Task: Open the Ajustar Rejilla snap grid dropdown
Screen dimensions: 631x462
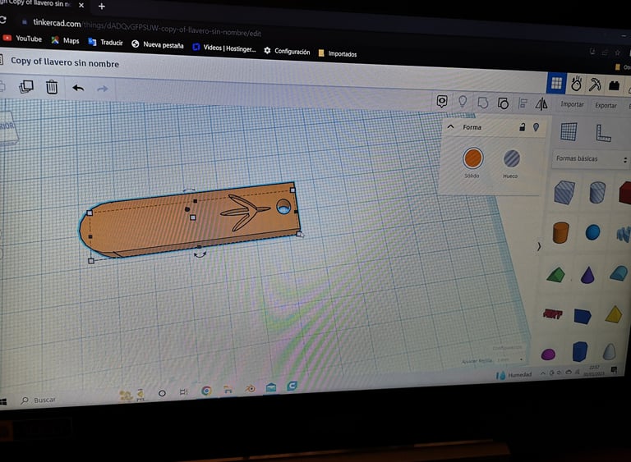Action: (509, 360)
